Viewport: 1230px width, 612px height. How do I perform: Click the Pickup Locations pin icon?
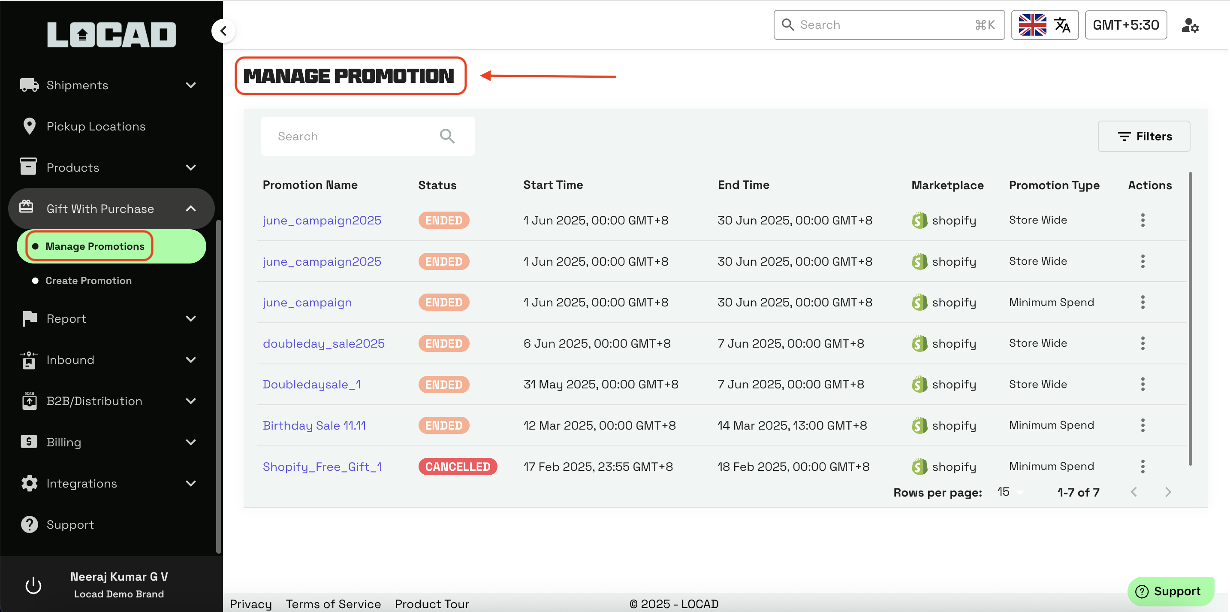tap(29, 126)
